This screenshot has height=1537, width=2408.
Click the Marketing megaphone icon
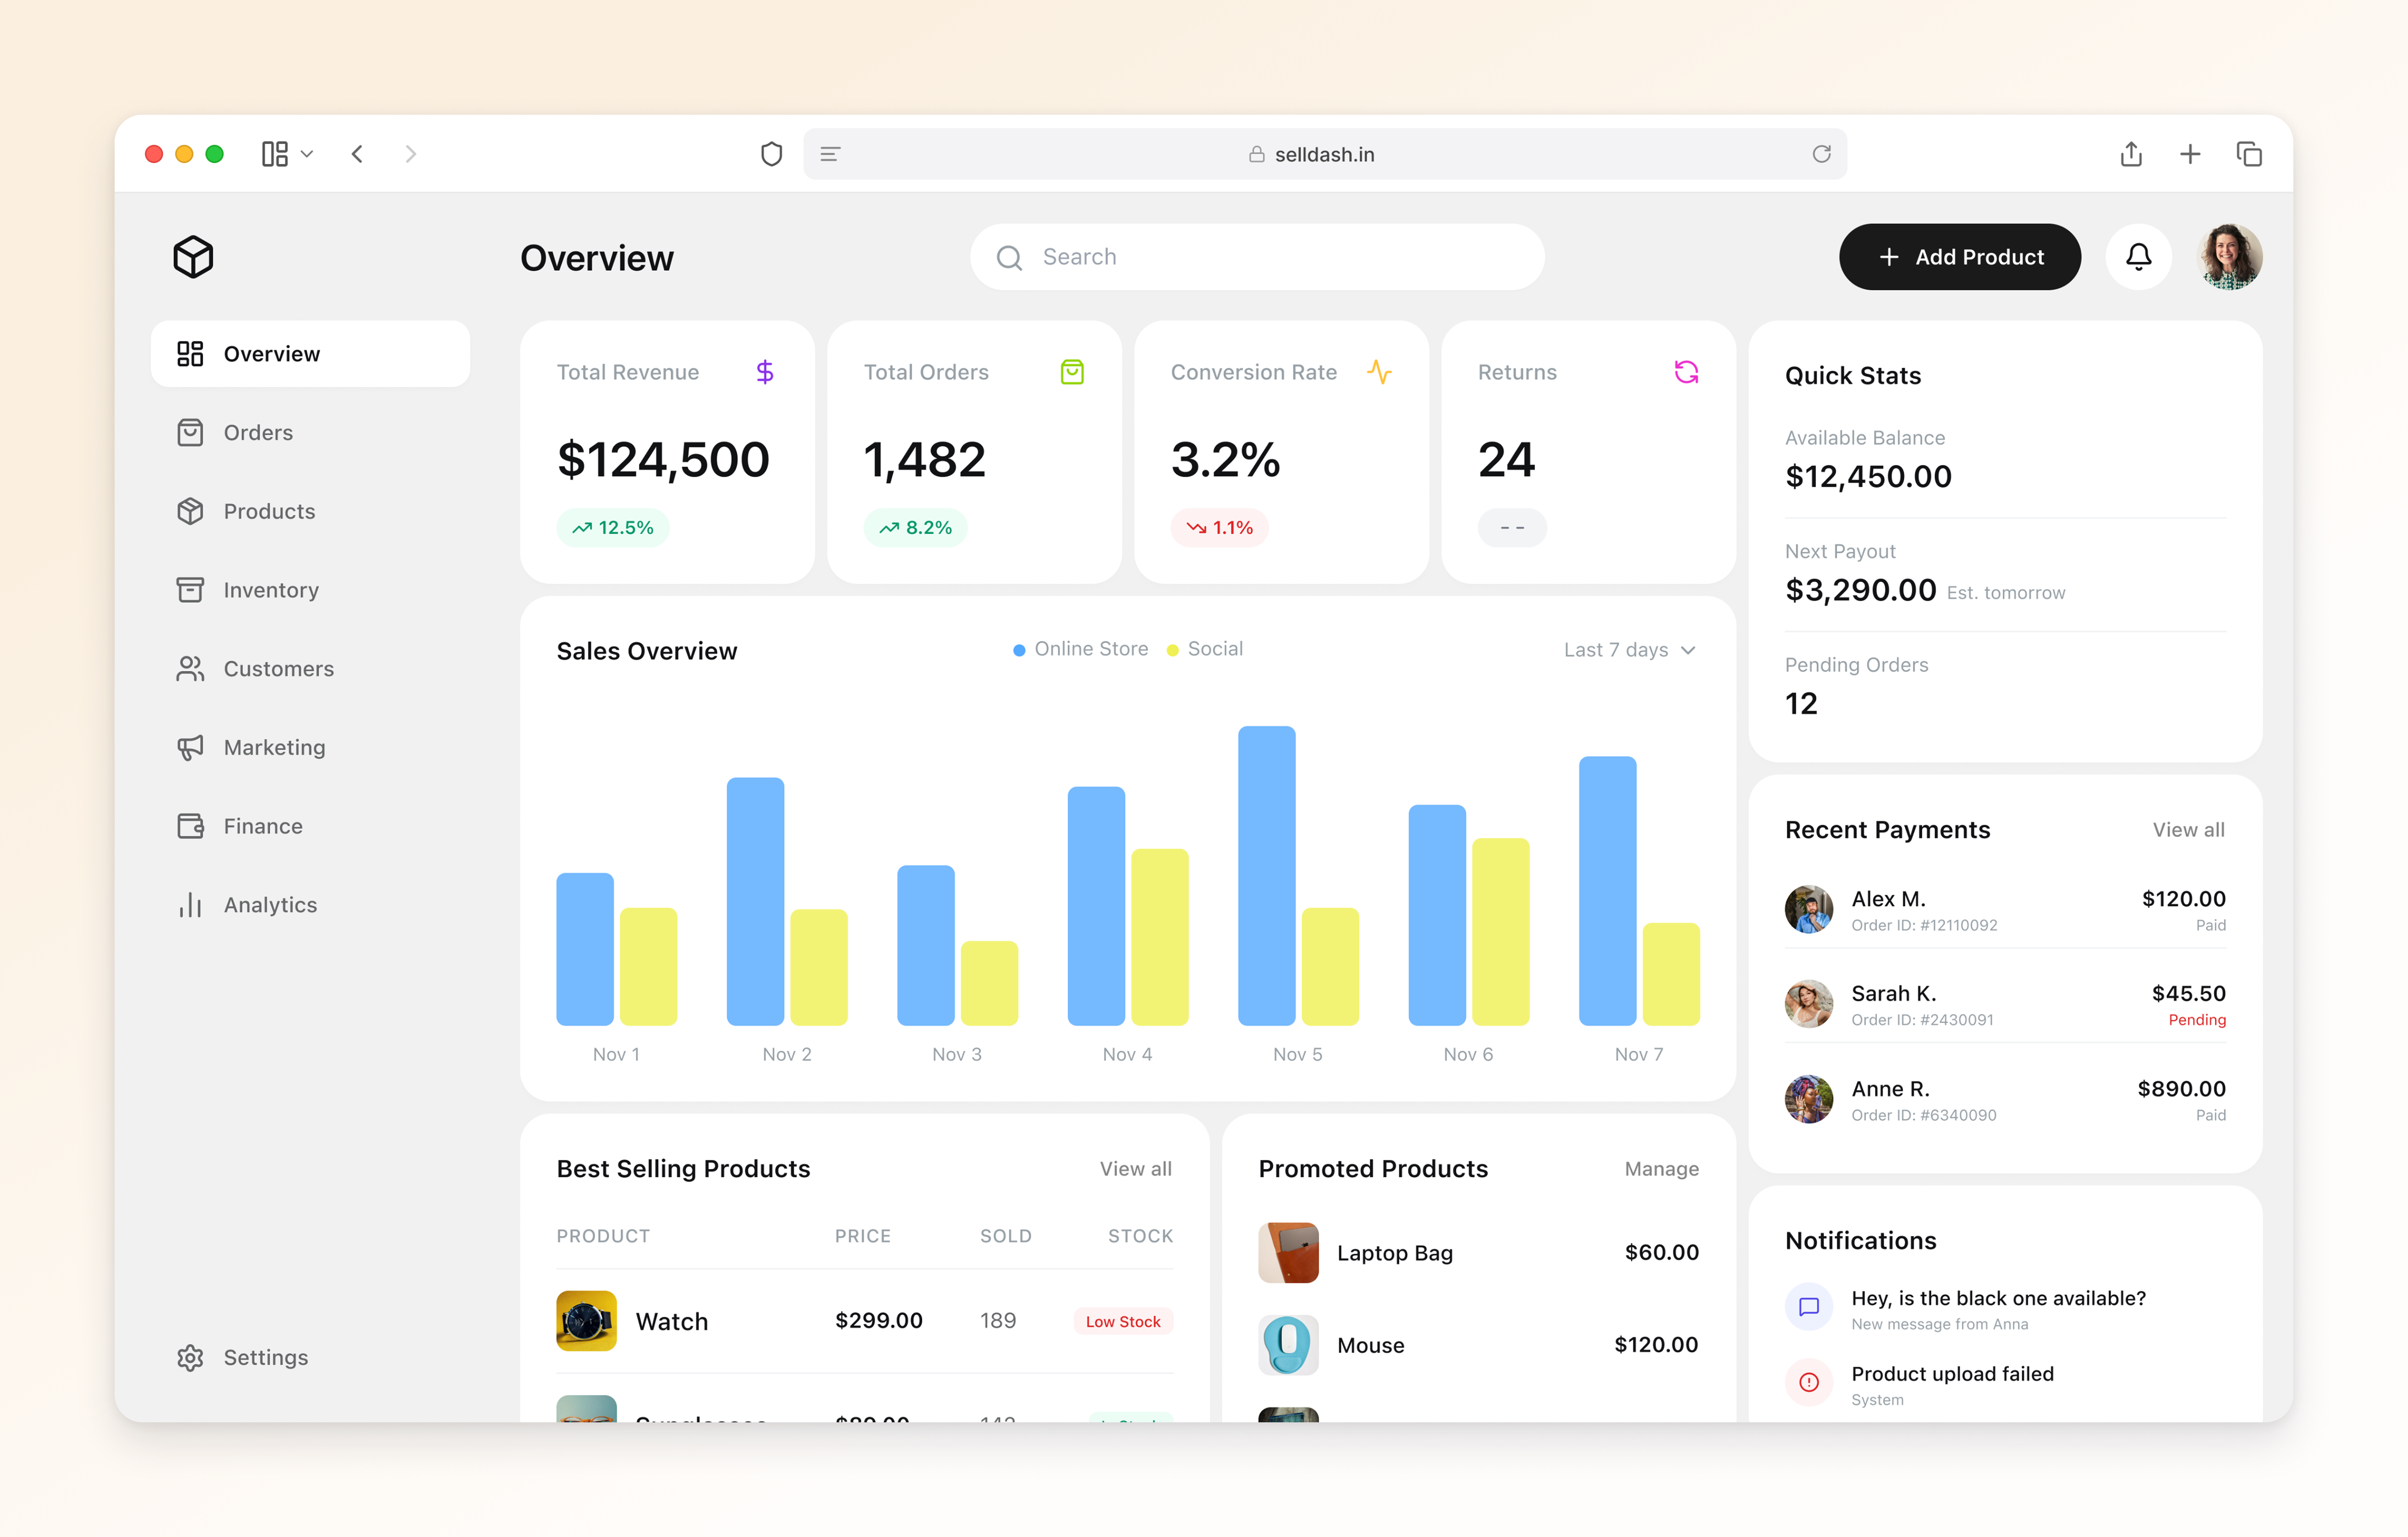(191, 747)
